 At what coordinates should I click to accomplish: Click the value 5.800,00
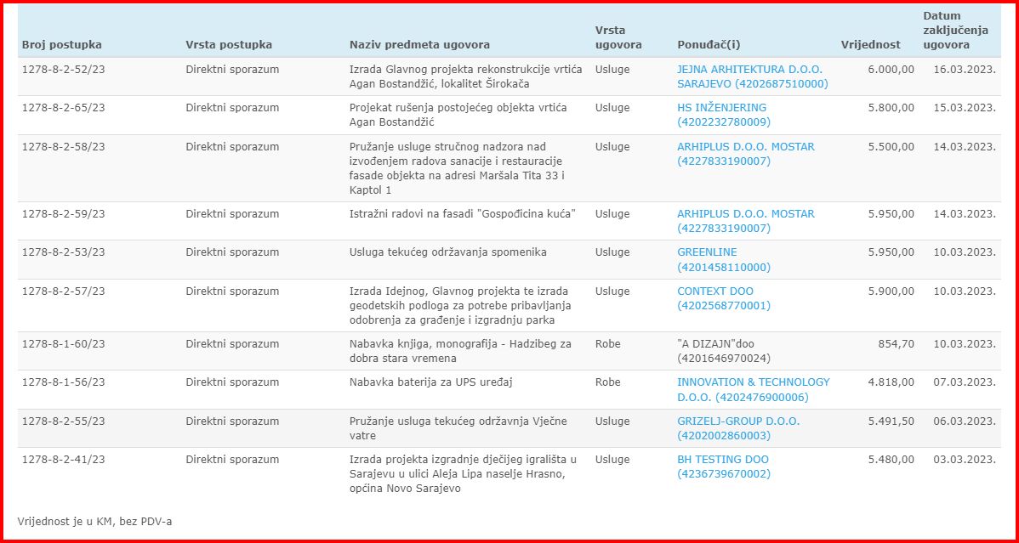[891, 108]
